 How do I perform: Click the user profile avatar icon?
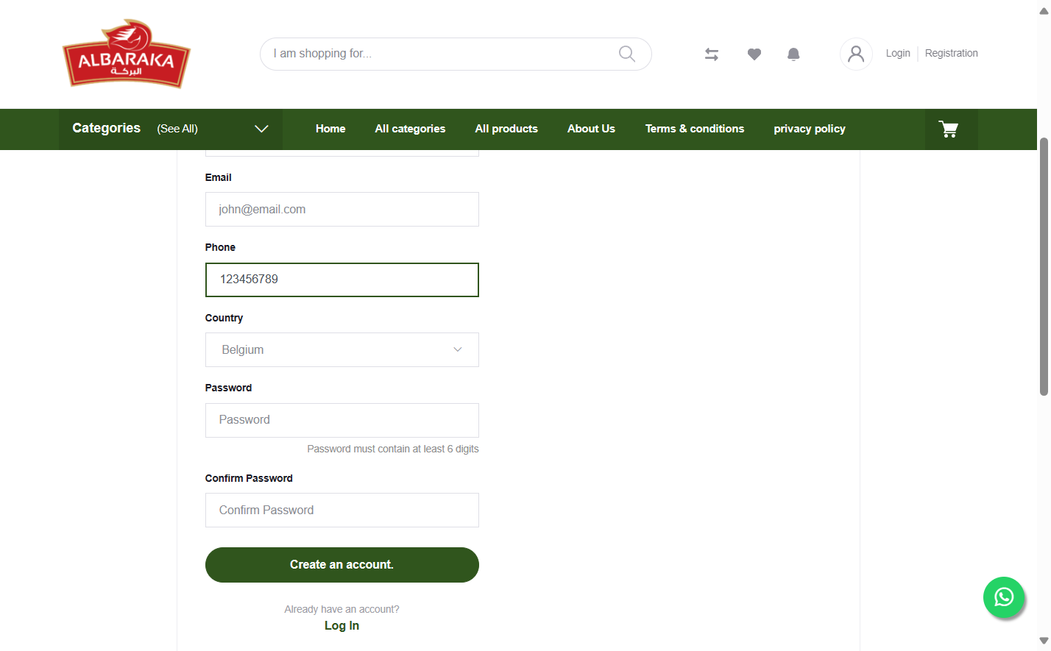pyautogui.click(x=856, y=54)
